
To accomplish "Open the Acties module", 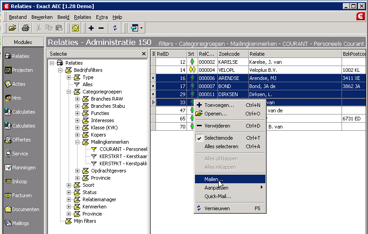I will click(x=15, y=84).
